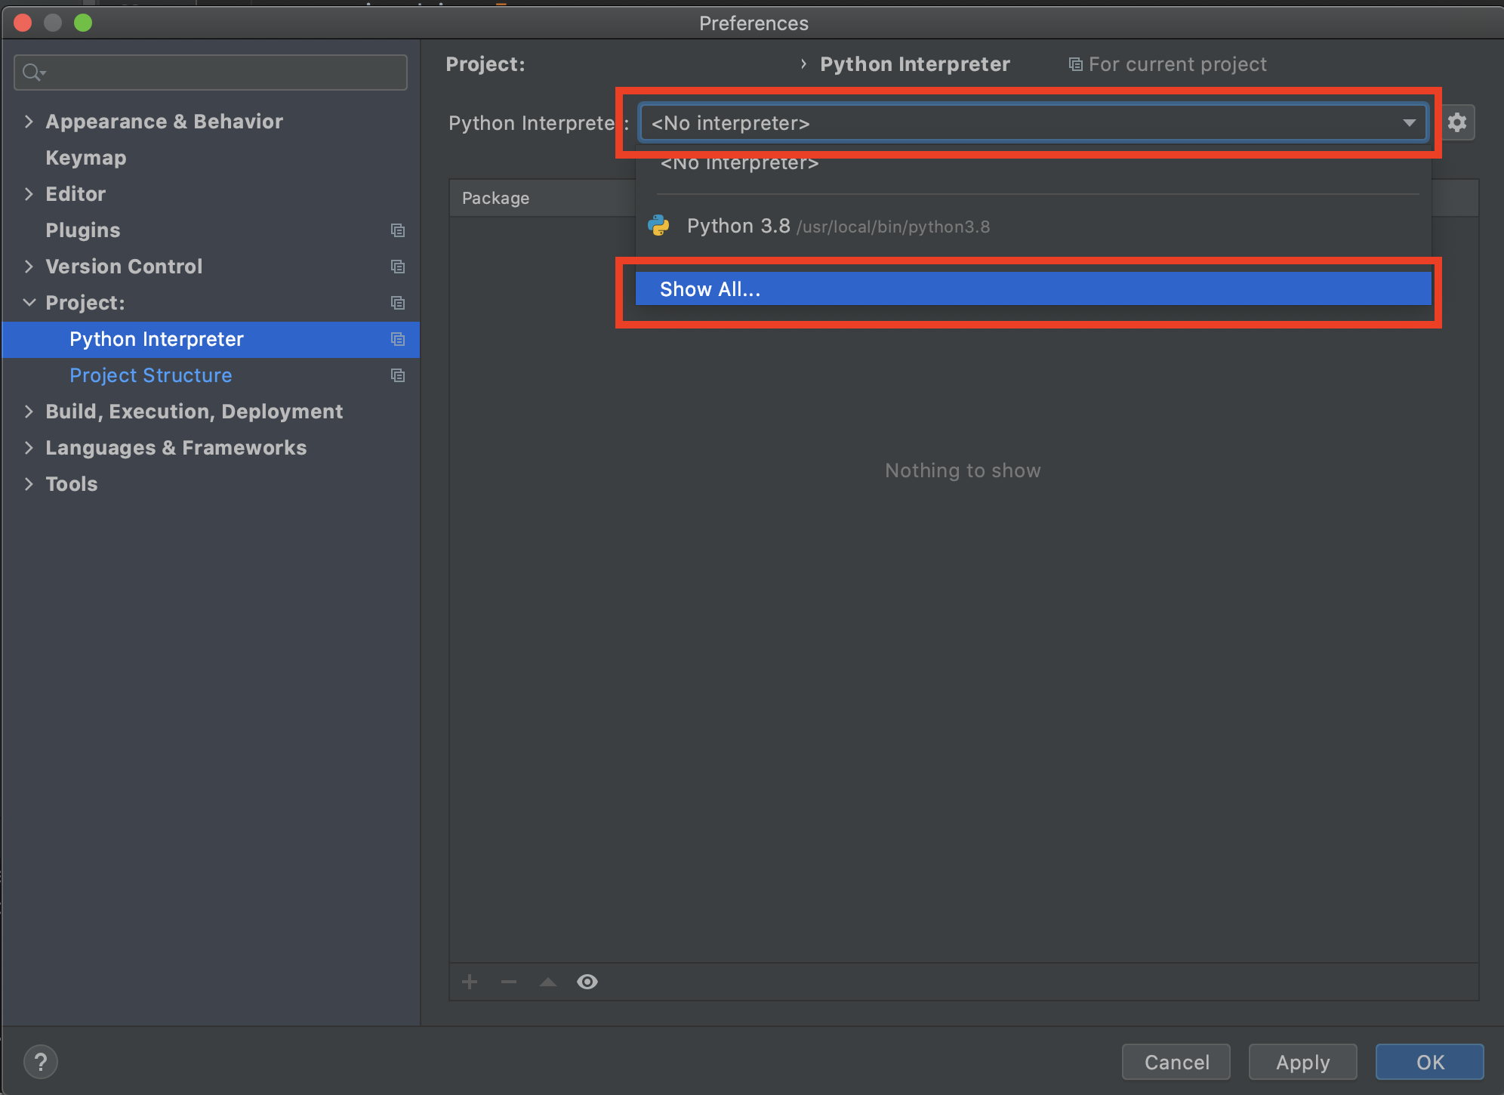Click the project-level icon beside Version Control
1504x1095 pixels.
click(398, 267)
